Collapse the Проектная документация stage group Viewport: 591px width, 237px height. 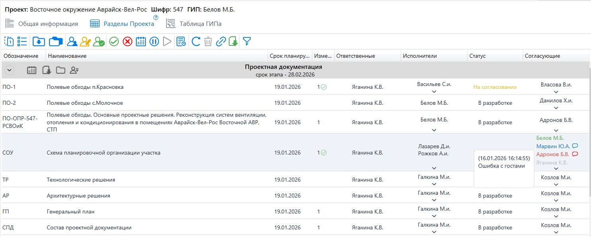click(10, 70)
